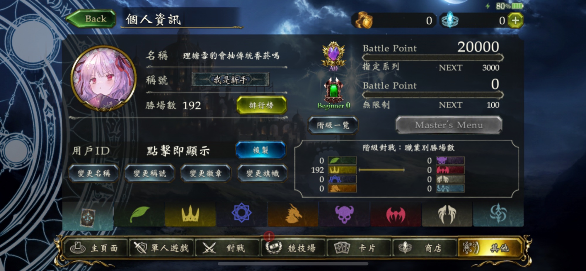Copy user ID with 複製 button
This screenshot has width=586, height=271.
click(x=260, y=150)
